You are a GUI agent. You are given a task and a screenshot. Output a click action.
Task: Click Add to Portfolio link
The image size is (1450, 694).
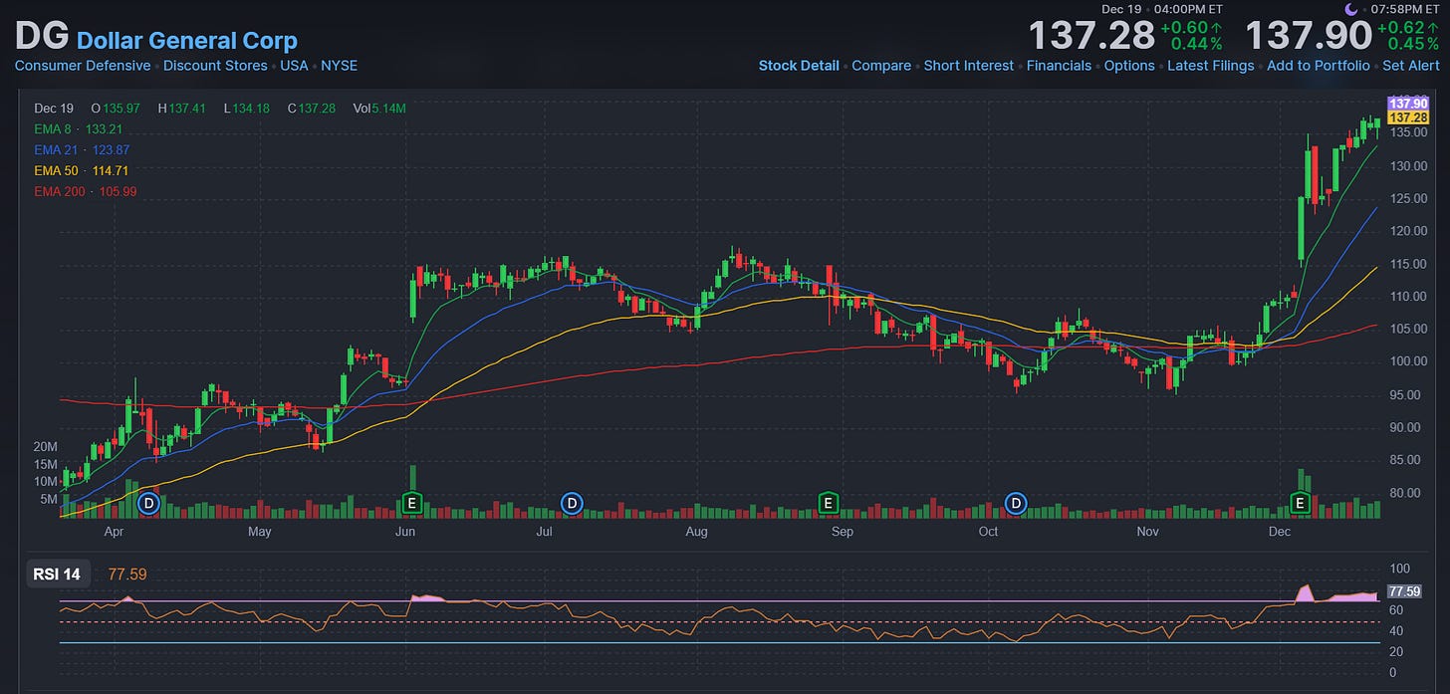coord(1319,66)
